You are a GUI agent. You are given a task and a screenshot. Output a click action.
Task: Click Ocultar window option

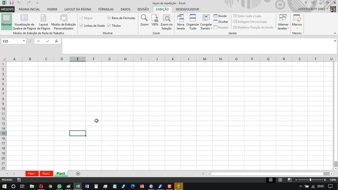pyautogui.click(x=221, y=22)
